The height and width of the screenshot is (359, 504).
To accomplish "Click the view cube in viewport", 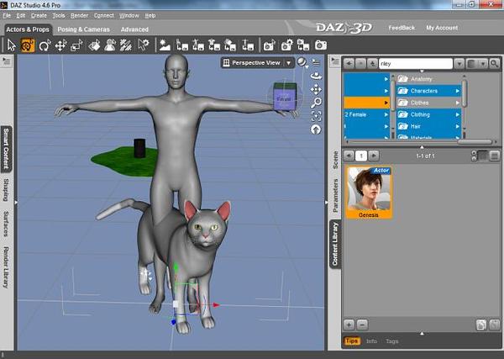I will (285, 97).
